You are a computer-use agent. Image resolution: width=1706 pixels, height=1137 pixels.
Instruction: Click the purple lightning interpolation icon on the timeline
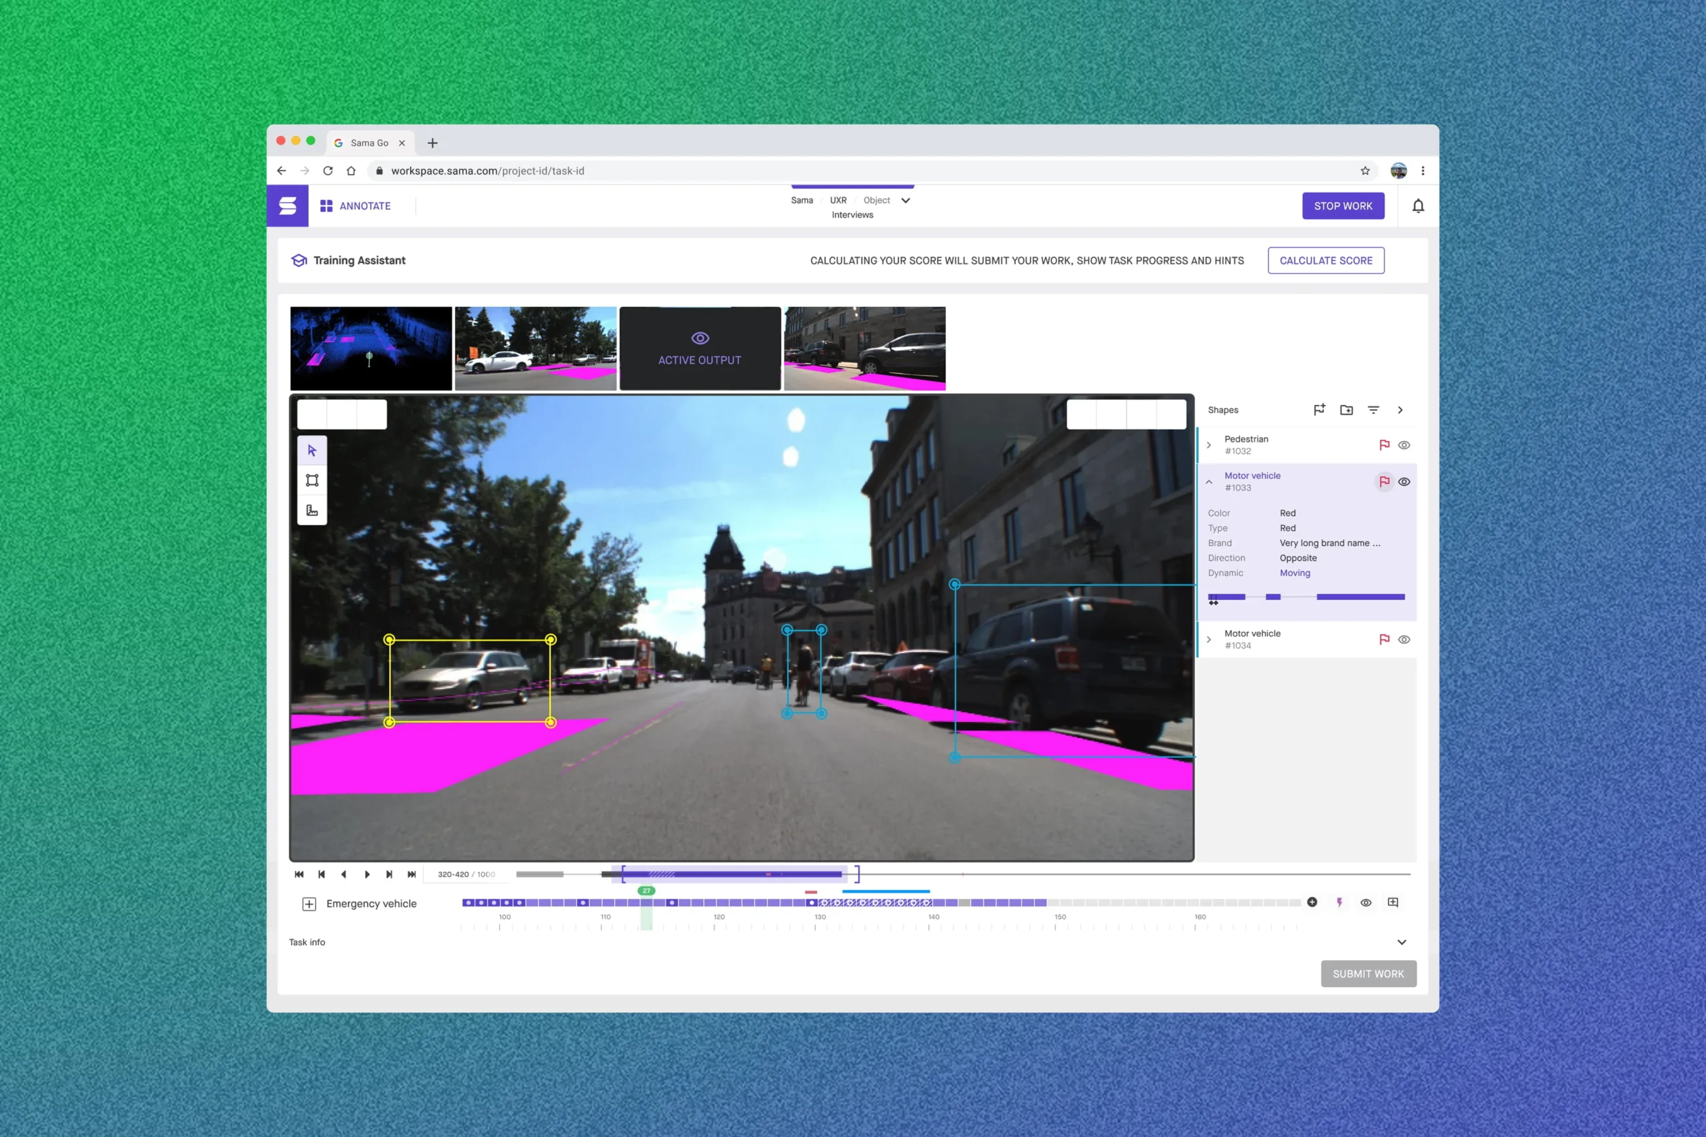[x=1339, y=902]
